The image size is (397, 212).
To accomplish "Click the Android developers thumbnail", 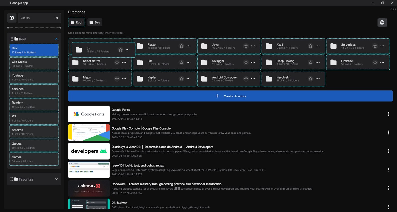I will [89, 151].
